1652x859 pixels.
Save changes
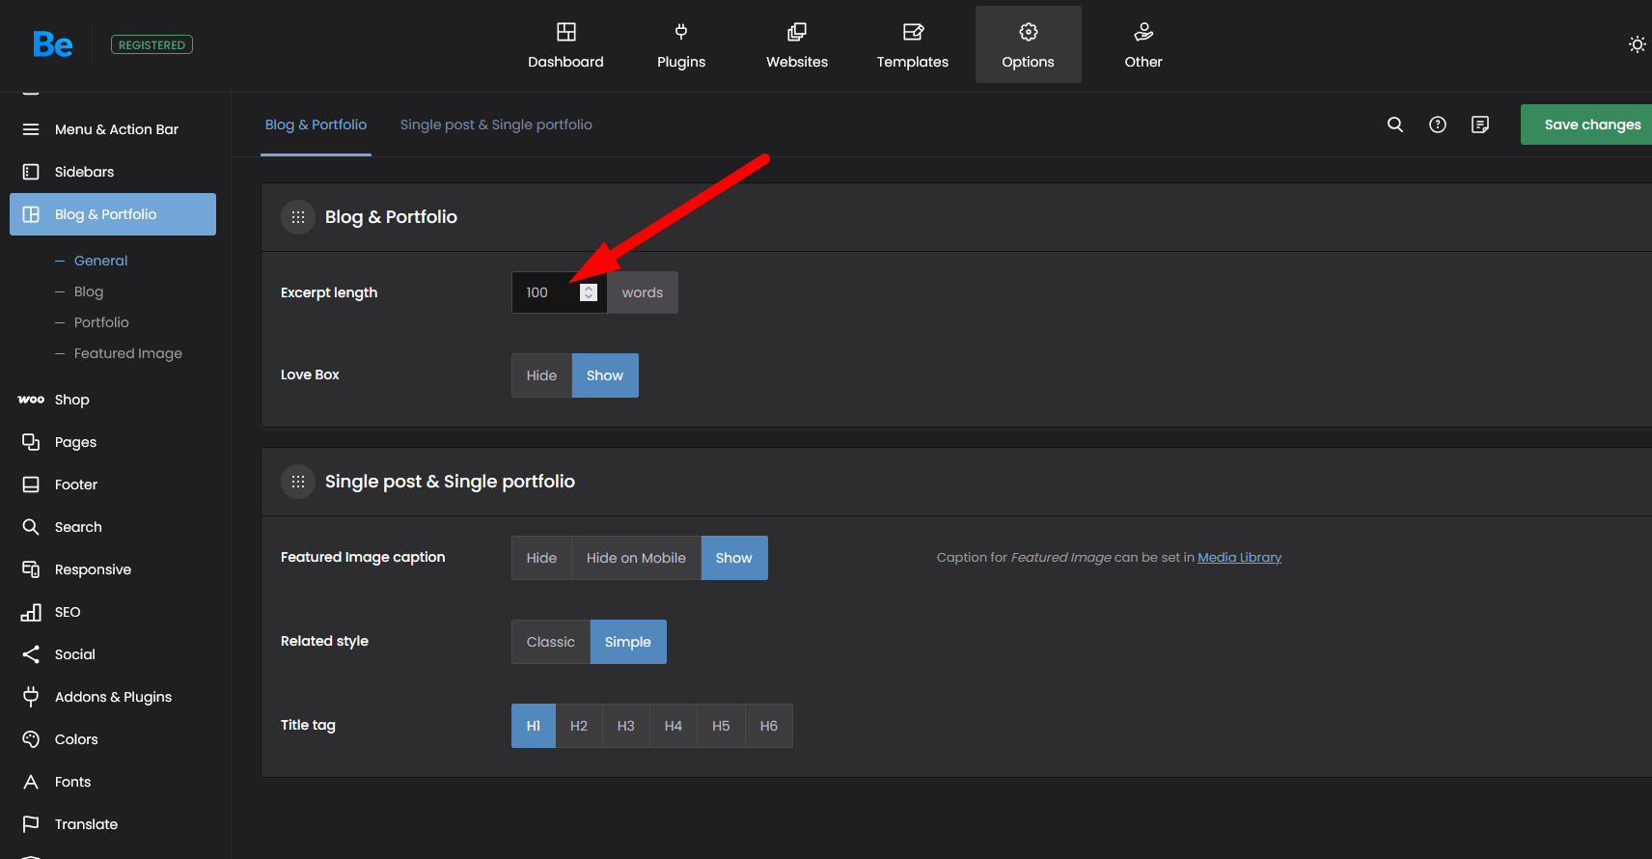(x=1588, y=125)
